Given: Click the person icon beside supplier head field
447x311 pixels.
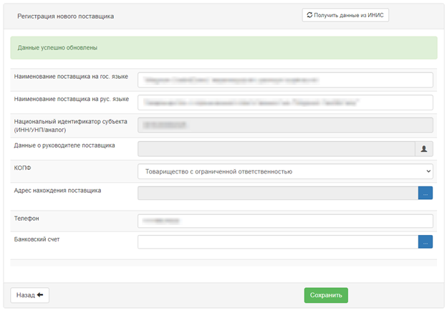Looking at the screenshot, I should pyautogui.click(x=424, y=149).
